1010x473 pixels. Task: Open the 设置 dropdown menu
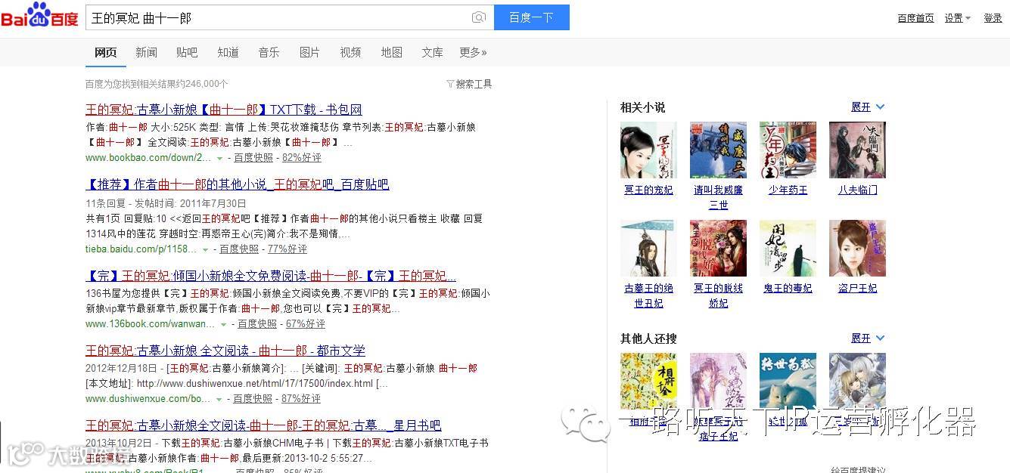(957, 18)
